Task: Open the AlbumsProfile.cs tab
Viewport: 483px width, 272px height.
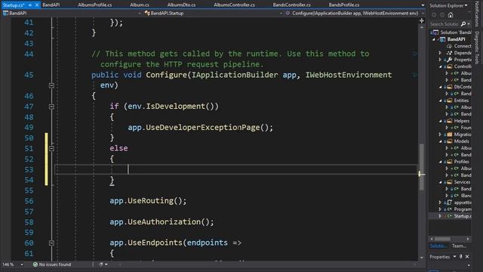Action: 95,5
